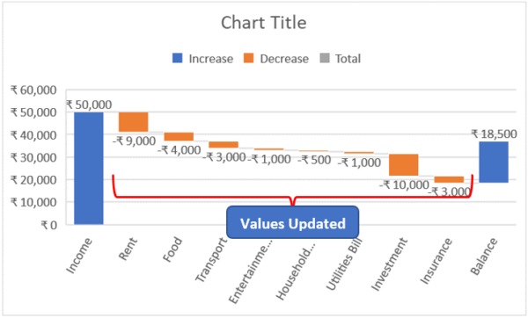The height and width of the screenshot is (318, 528).
Task: Click the Chart Title text
Action: [264, 23]
